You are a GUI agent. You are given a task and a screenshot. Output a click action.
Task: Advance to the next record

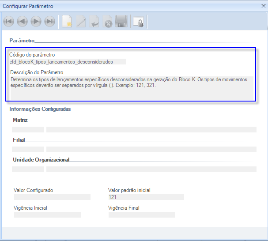pos(36,21)
